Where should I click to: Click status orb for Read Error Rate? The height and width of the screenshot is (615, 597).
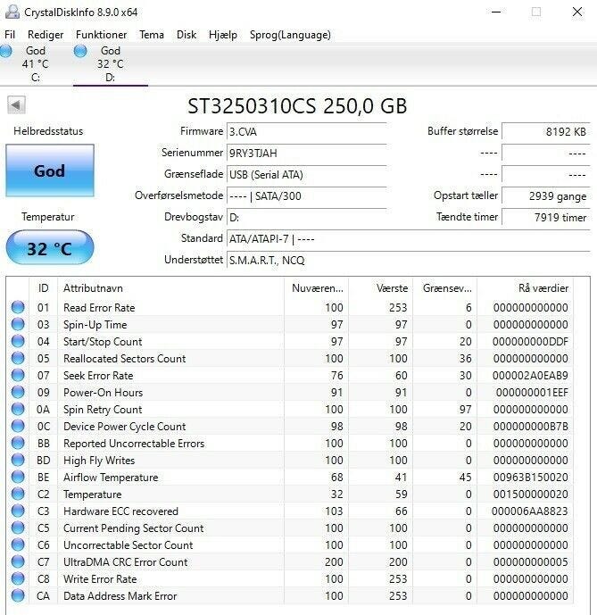[18, 308]
